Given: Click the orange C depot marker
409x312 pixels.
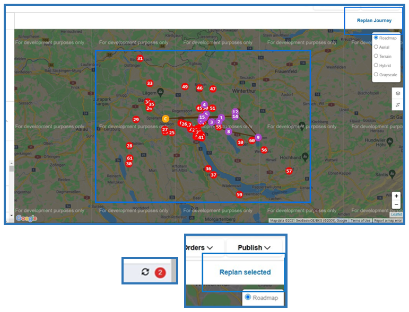Looking at the screenshot, I should click(166, 119).
